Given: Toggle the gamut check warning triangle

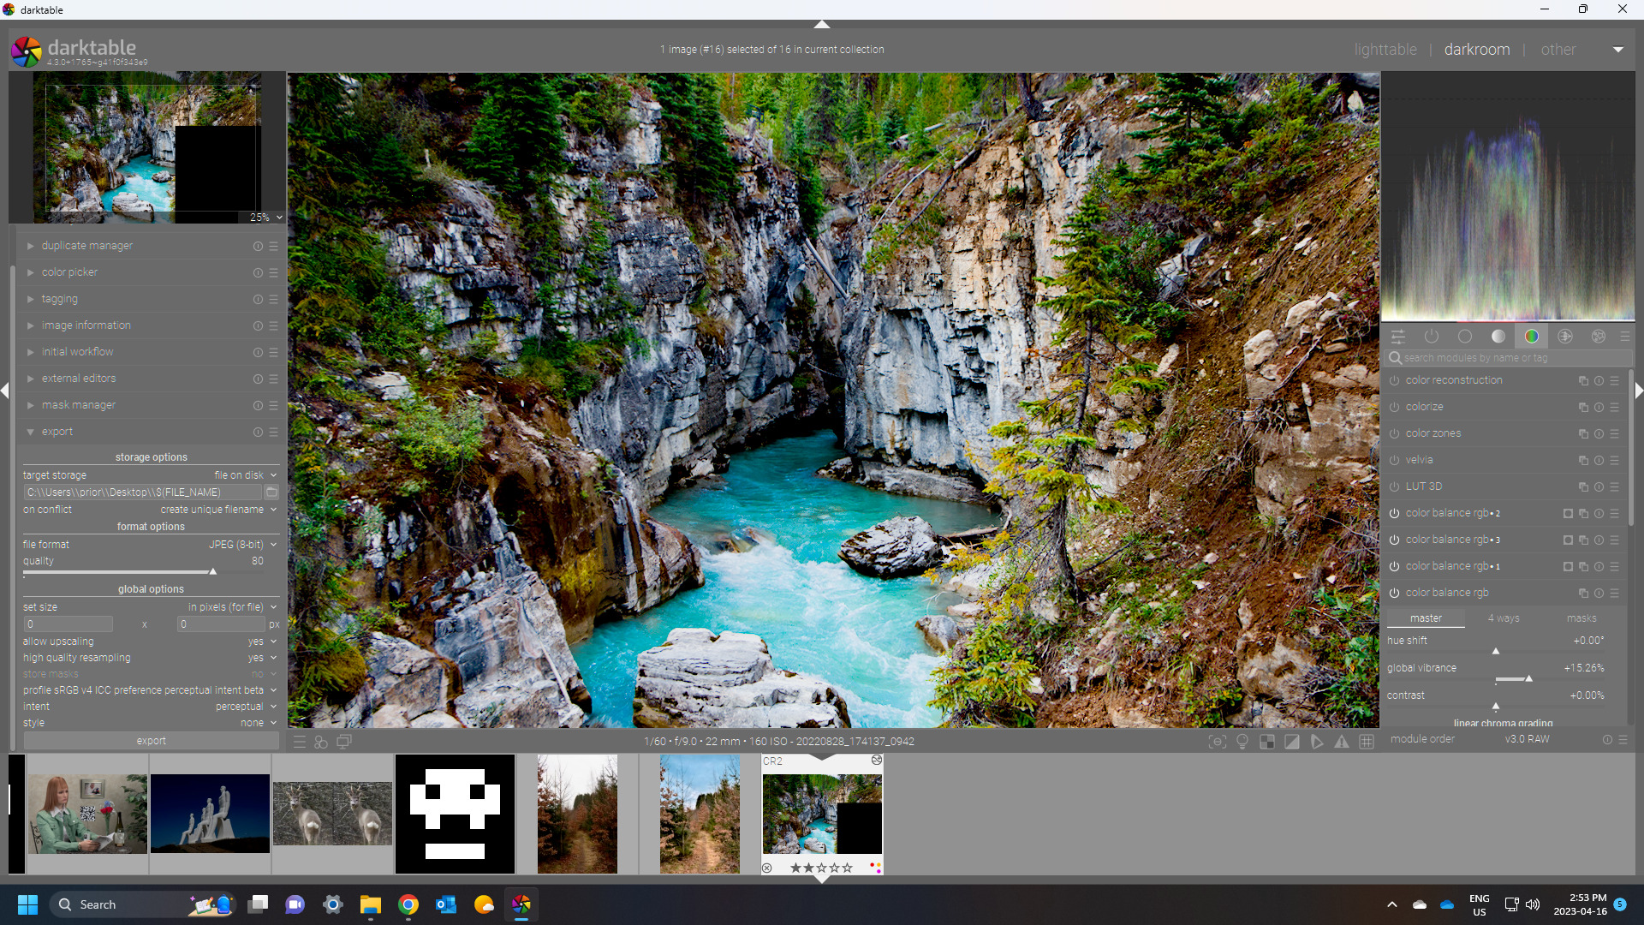Looking at the screenshot, I should pos(1342,742).
